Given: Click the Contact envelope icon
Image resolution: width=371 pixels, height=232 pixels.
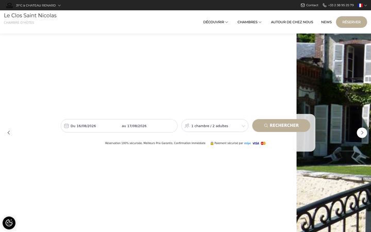Looking at the screenshot, I should pyautogui.click(x=302, y=5).
